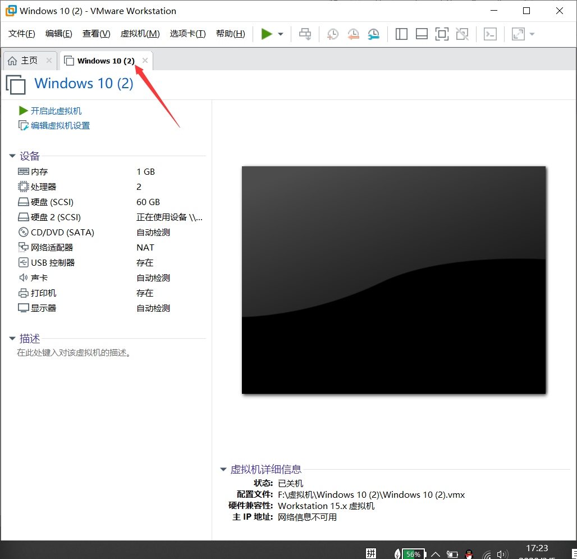The width and height of the screenshot is (577, 559).
Task: Click the USB controller icon
Action: 23,262
